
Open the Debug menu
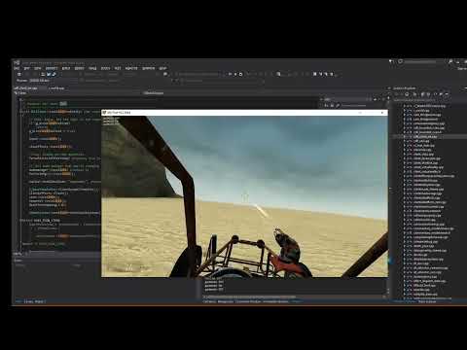click(79, 68)
